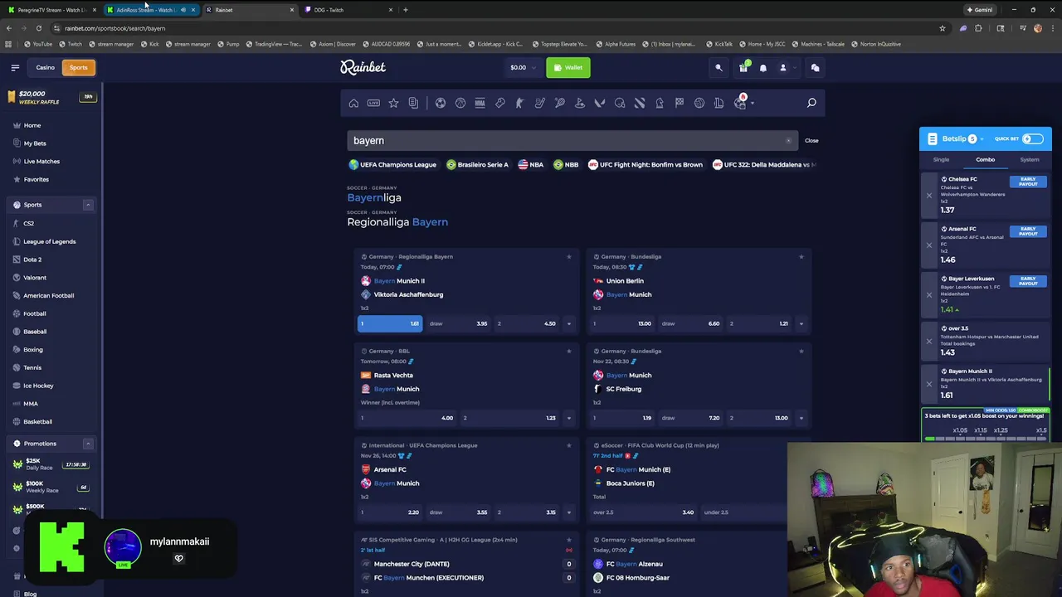This screenshot has height=597, width=1062.
Task: Open Gemini button in Chrome title bar
Action: [x=979, y=10]
